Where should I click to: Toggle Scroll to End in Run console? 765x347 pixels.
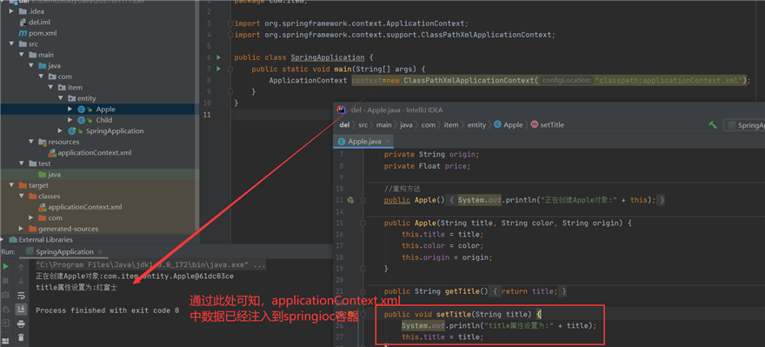tap(21, 309)
